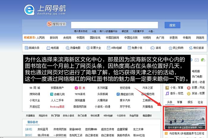Click the 光影魔术手 hot search link
The width and height of the screenshot is (208, 138).
point(138,31)
